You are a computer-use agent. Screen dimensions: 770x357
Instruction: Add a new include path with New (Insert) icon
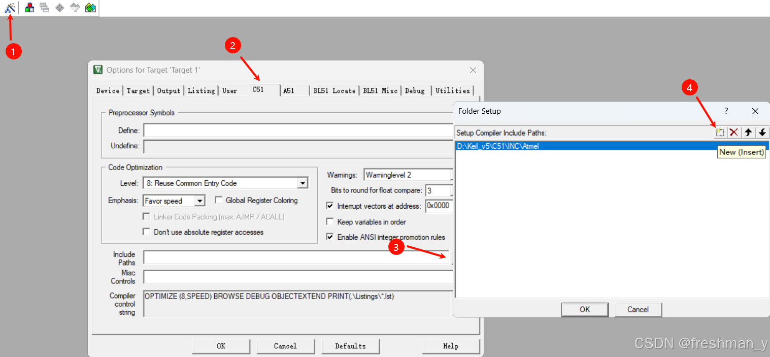tap(720, 133)
